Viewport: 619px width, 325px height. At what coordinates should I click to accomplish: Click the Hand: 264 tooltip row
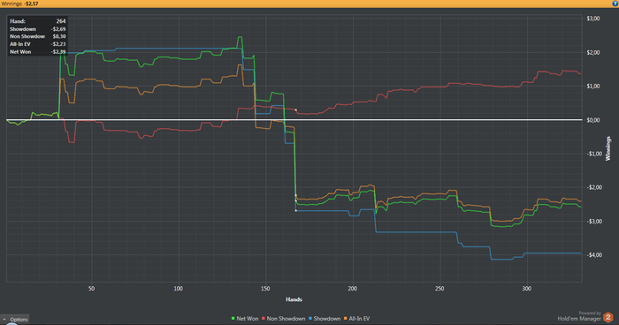click(37, 21)
